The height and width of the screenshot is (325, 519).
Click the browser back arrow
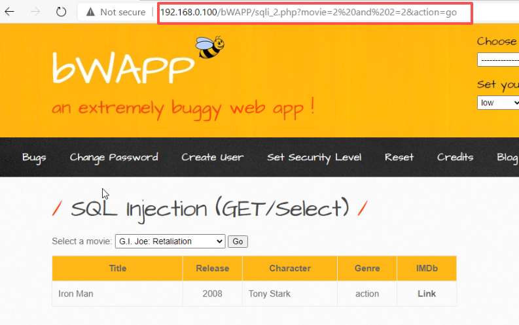[x=10, y=12]
